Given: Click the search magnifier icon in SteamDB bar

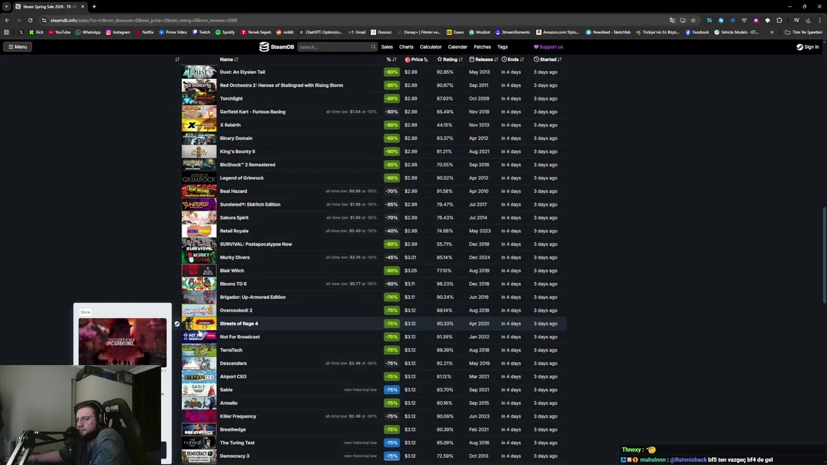Looking at the screenshot, I should tap(373, 46).
